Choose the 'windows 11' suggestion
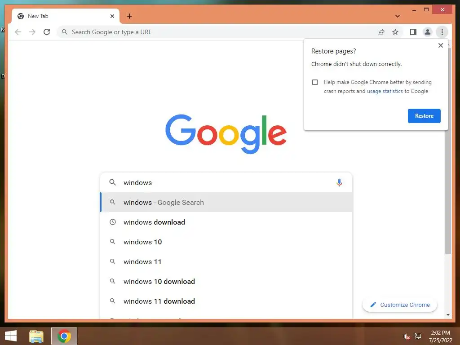Viewport: 460px width, 345px height. (x=226, y=262)
